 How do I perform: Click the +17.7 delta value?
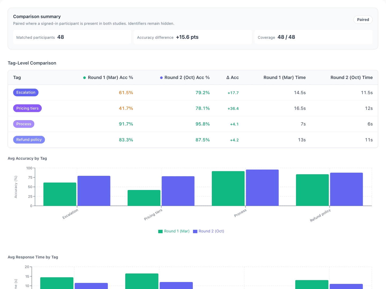pos(233,93)
